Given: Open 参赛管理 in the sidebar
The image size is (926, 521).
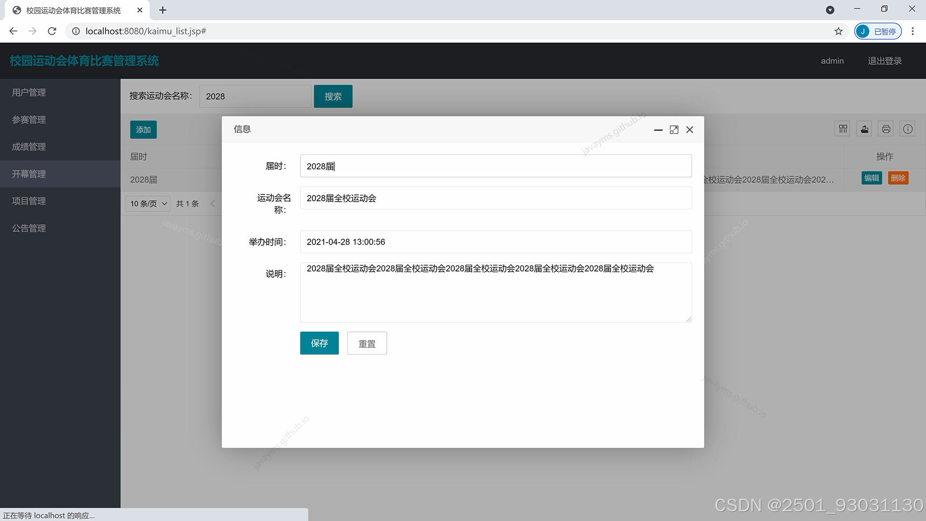Looking at the screenshot, I should point(60,120).
